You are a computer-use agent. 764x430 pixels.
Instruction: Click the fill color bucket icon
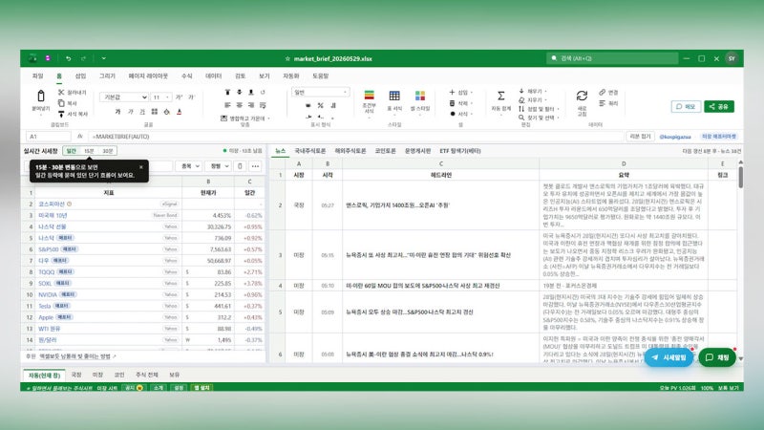tap(166, 112)
